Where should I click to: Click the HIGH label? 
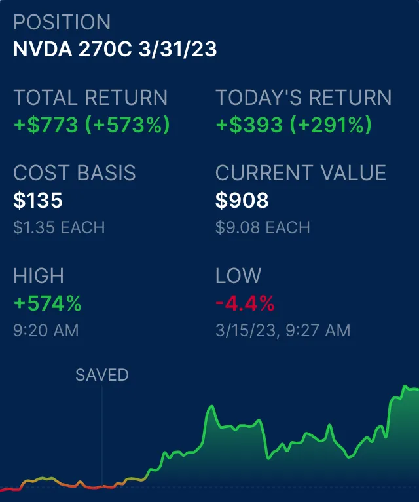pyautogui.click(x=39, y=276)
